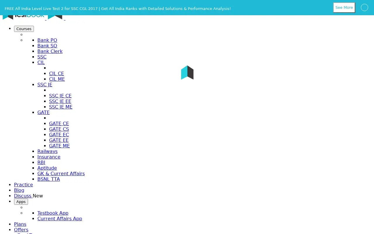Open the Courses dropdown button
Screen dimensions: 374x234
tap(24, 29)
